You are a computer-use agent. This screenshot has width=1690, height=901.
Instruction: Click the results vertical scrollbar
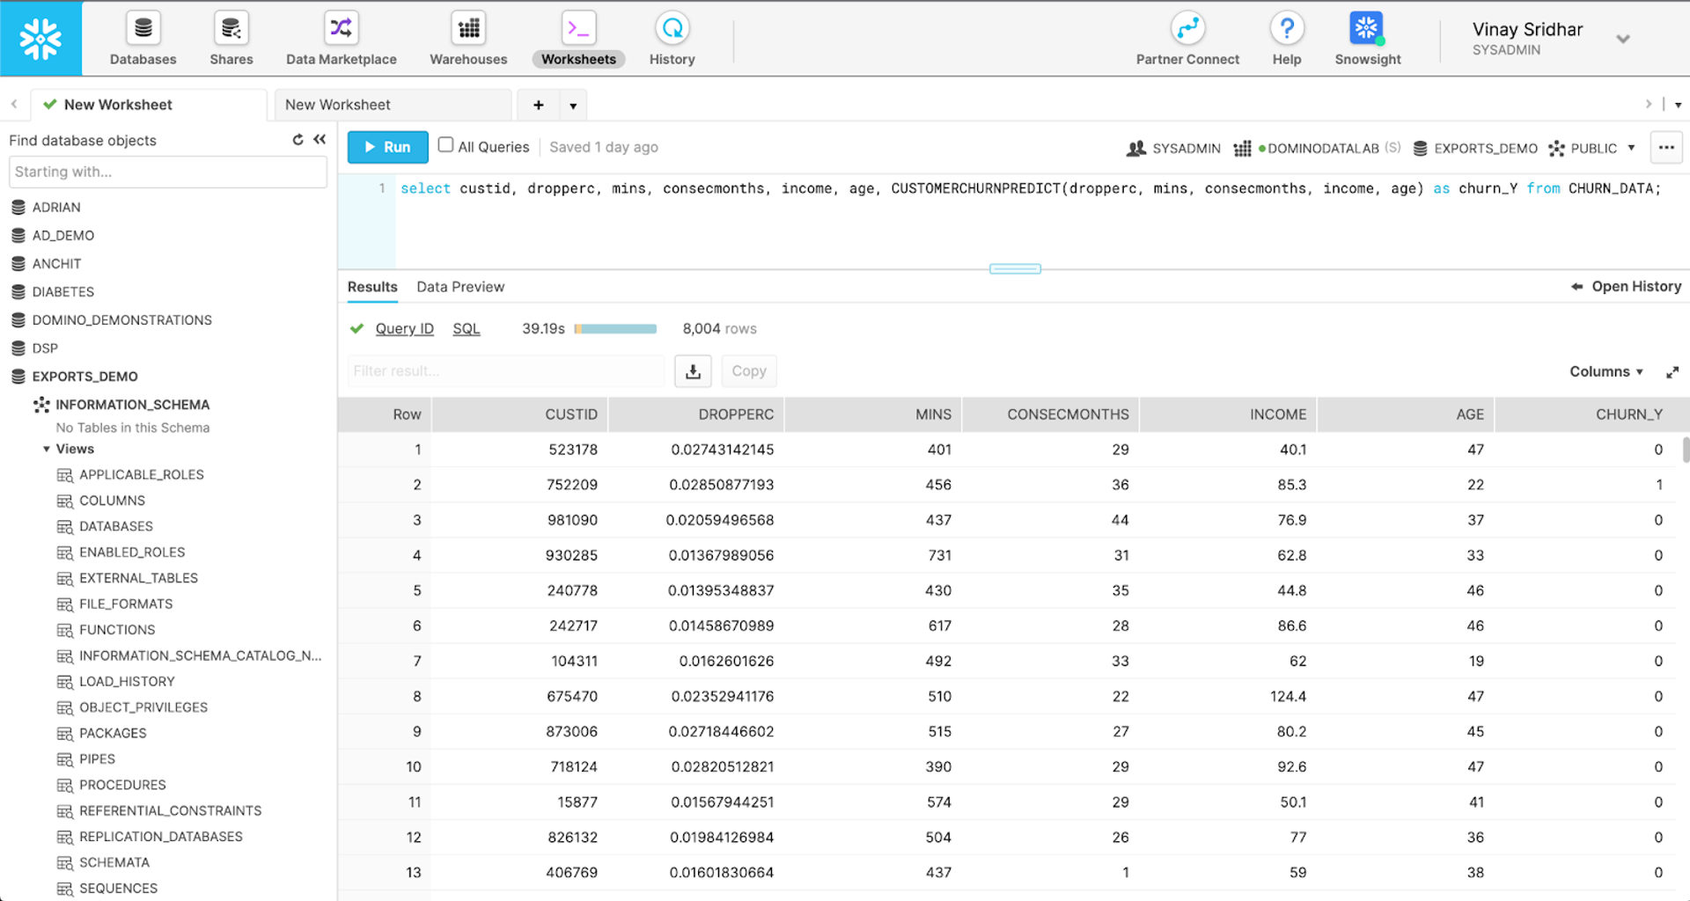[x=1686, y=450]
